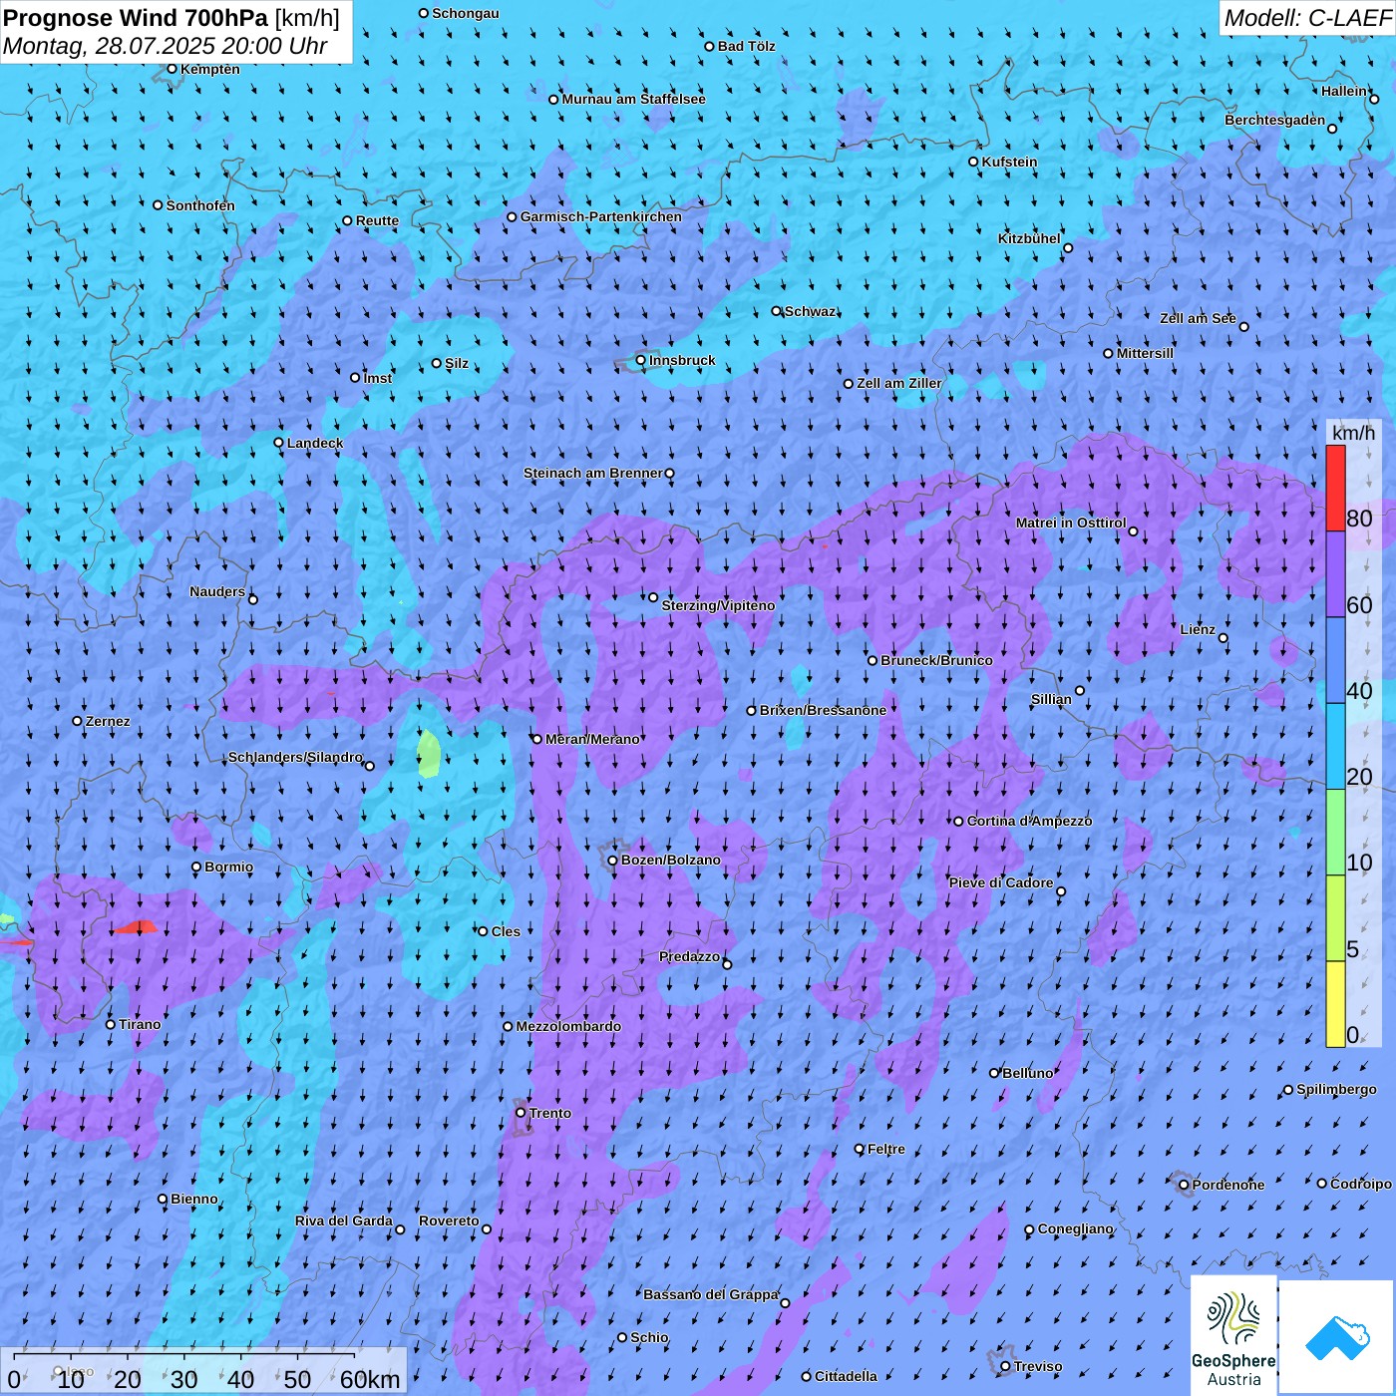The height and width of the screenshot is (1396, 1396).
Task: Click the GeoSphere Austria logo
Action: click(x=1233, y=1335)
